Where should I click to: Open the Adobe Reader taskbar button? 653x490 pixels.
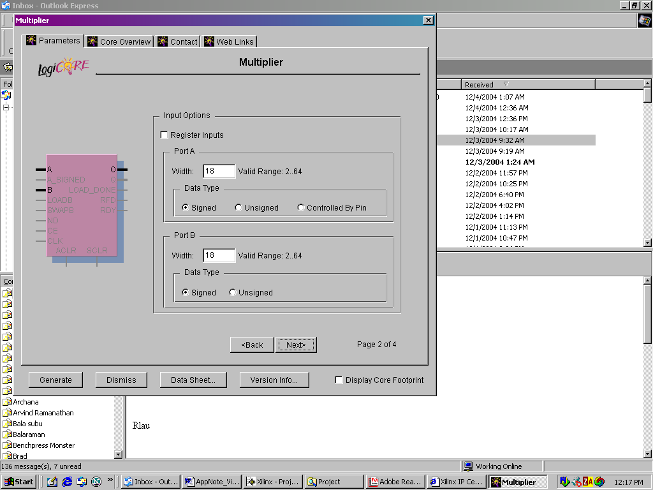(395, 482)
